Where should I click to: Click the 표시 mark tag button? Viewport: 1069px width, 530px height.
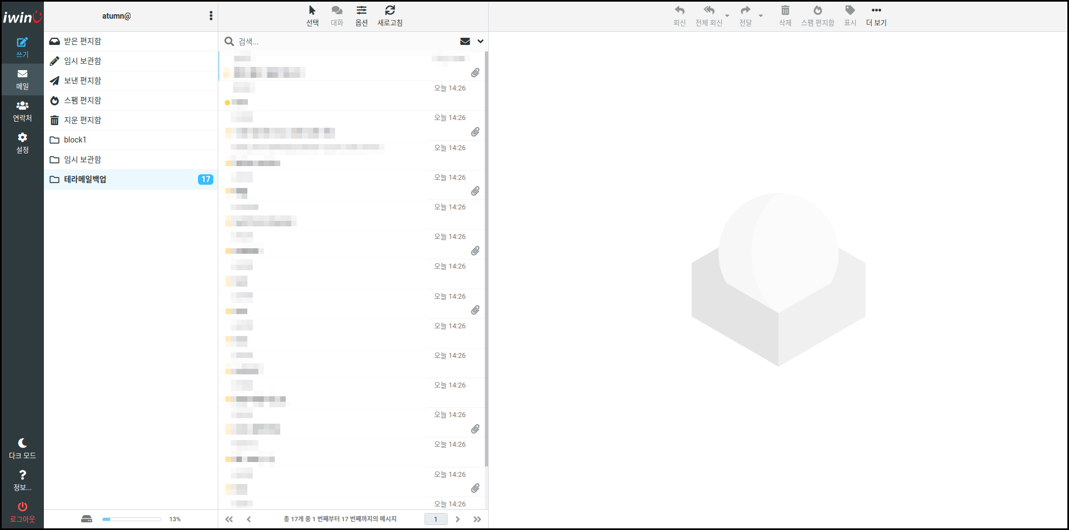click(850, 16)
